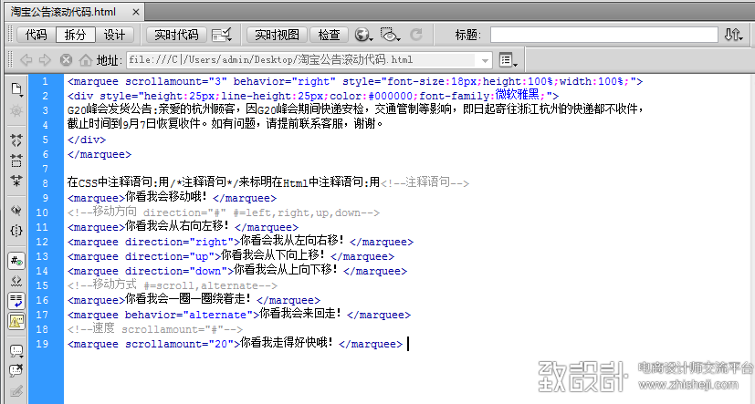Click color:#000000 value on line 2
Screen dimensions: 755x404
(372, 96)
